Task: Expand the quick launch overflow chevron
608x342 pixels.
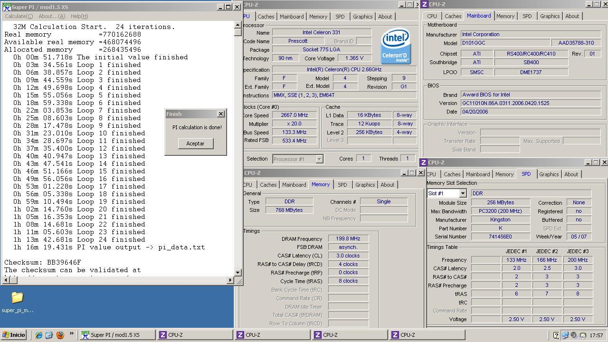Action: (72, 333)
